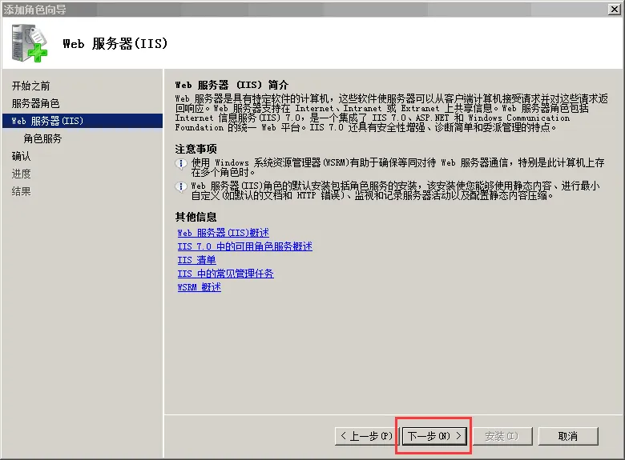Cancel the wizard with 取消 button
This screenshot has width=625, height=460.
click(568, 436)
